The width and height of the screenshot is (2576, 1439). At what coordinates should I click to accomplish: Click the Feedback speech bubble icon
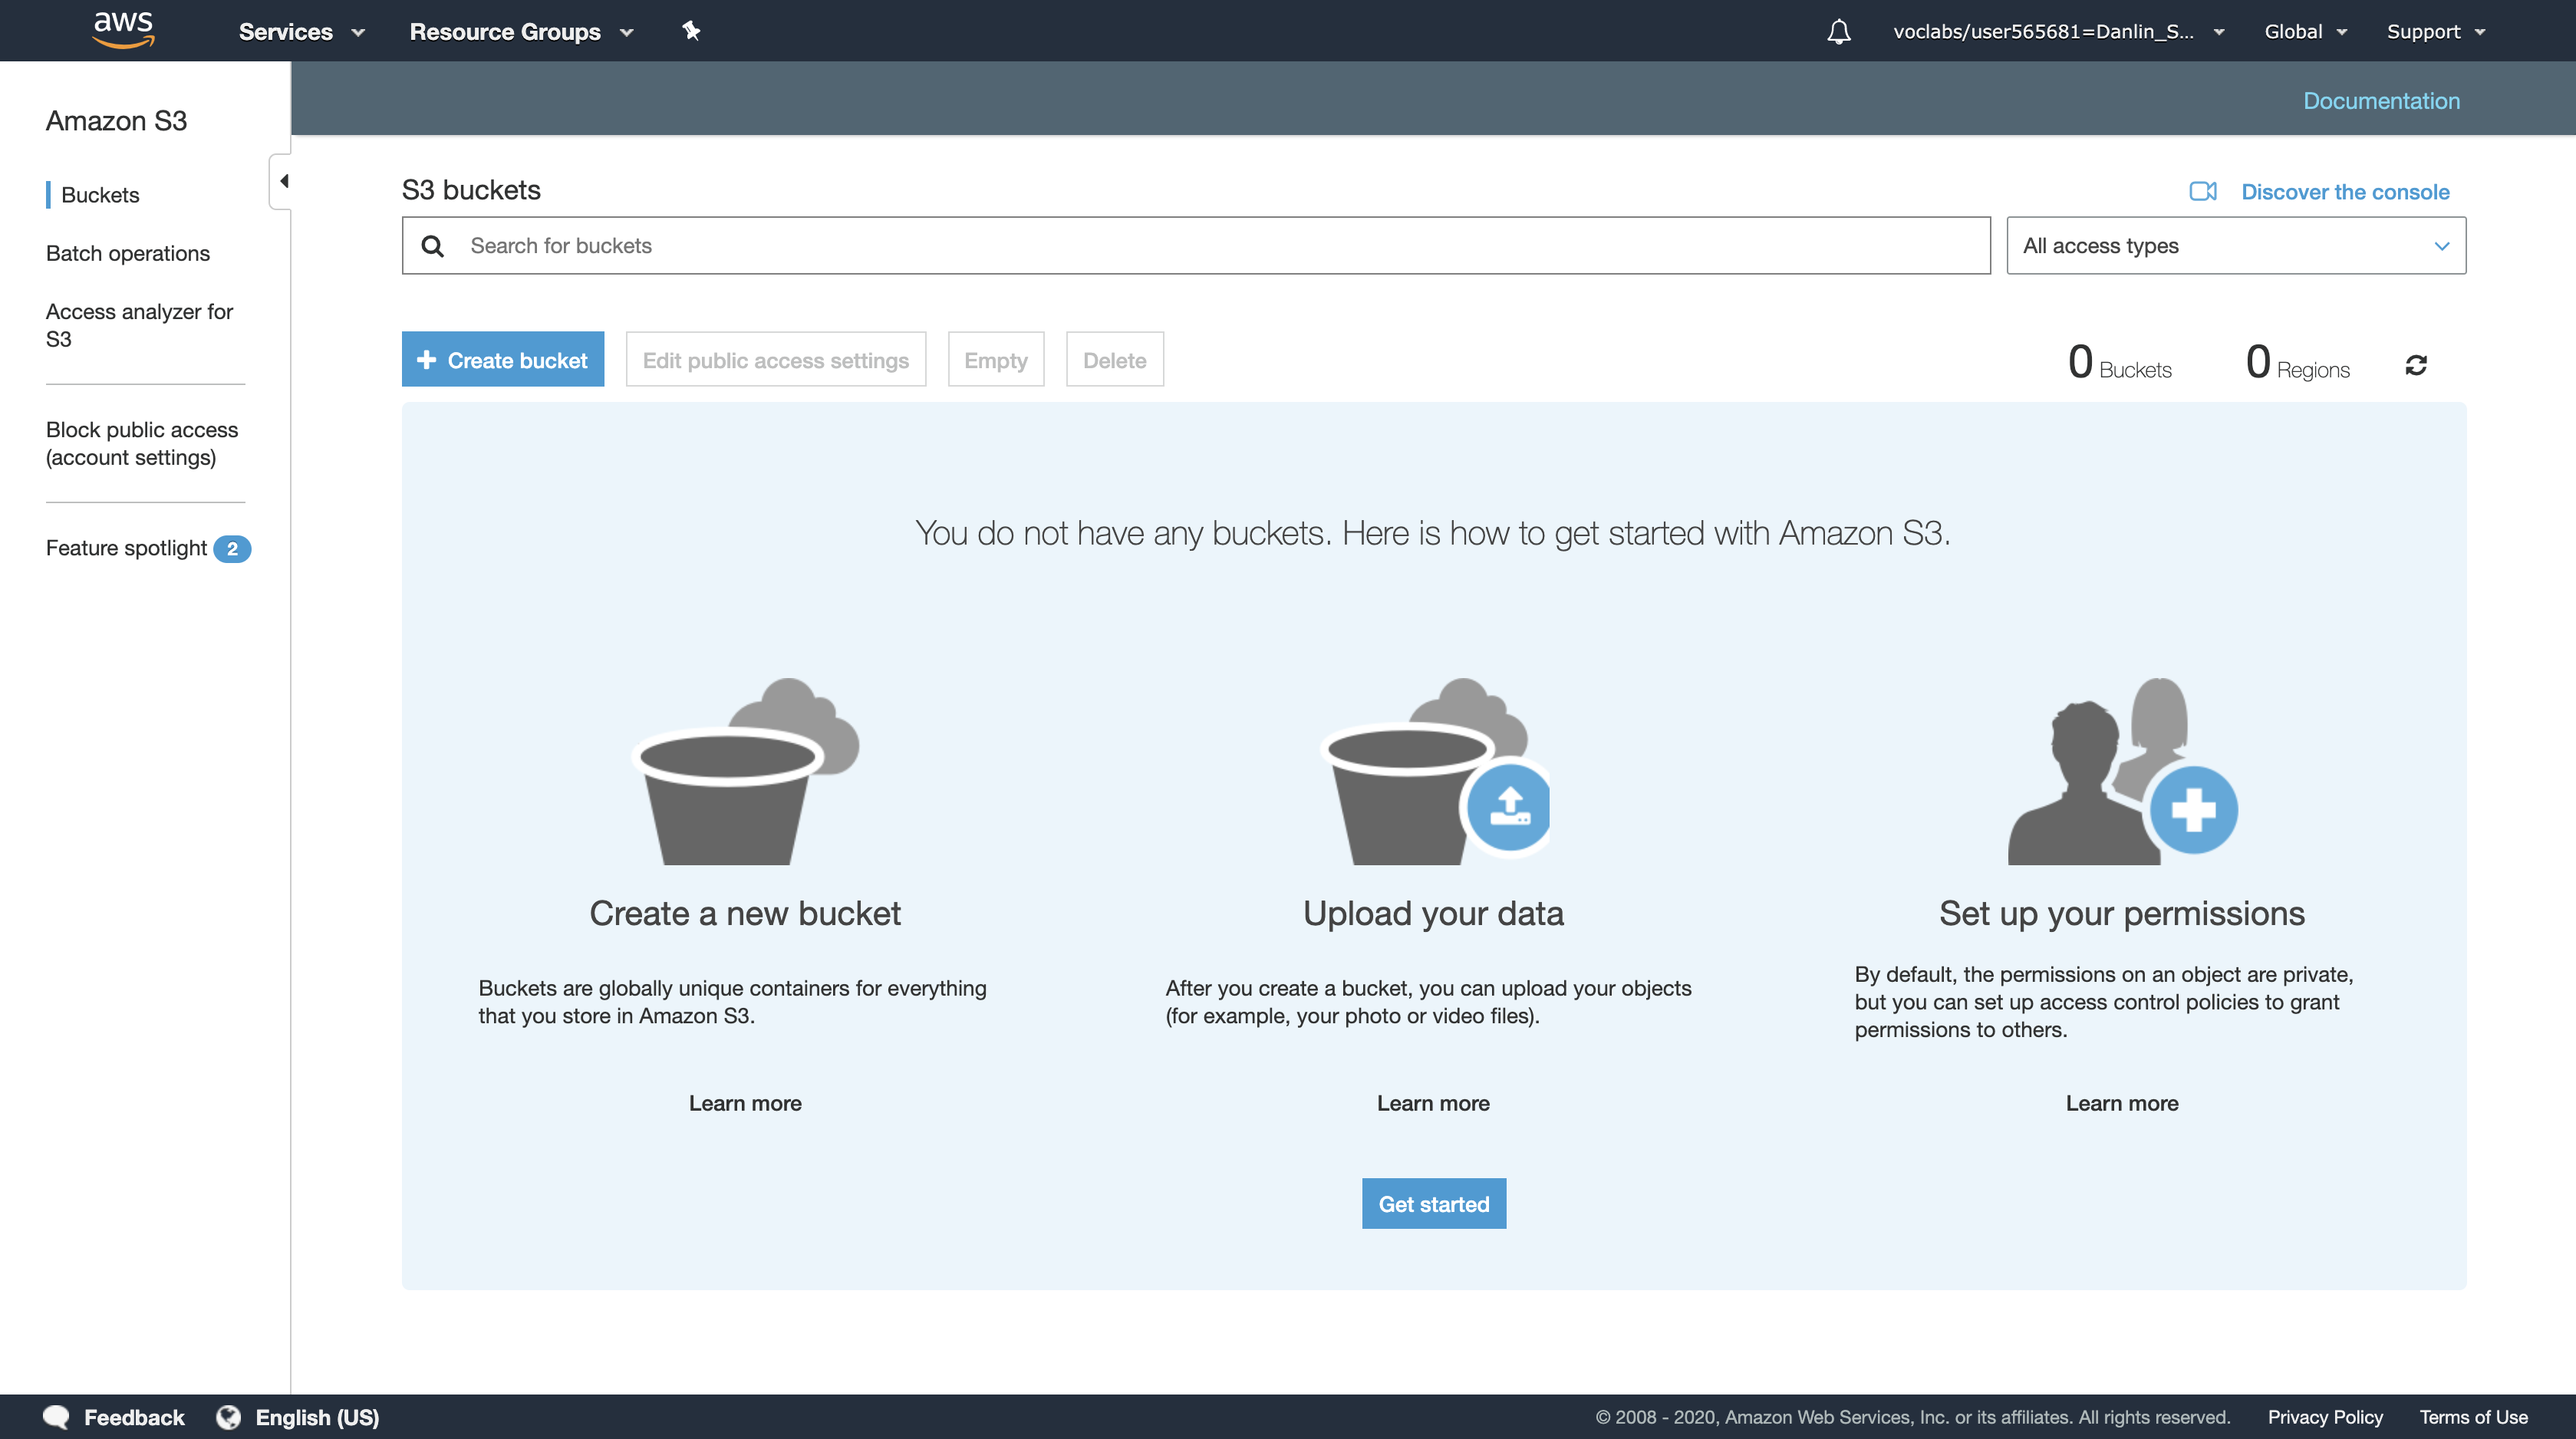point(56,1416)
